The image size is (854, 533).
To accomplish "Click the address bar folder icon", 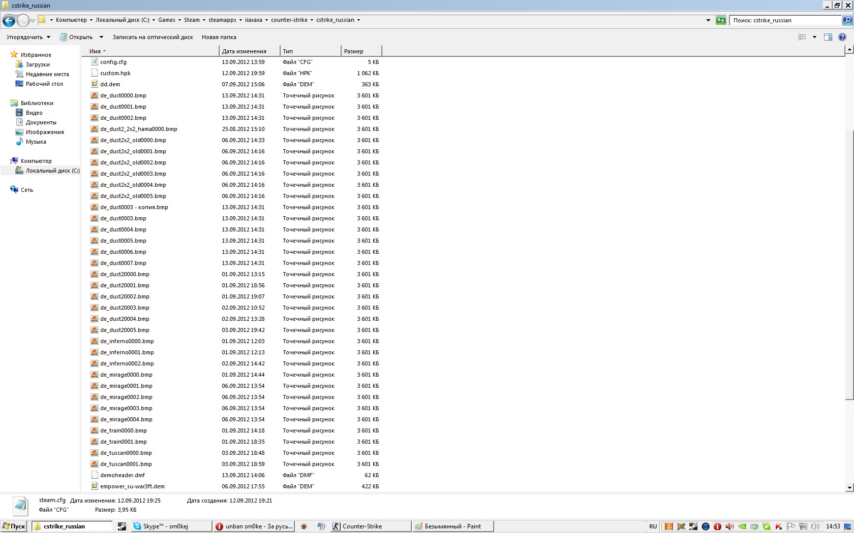I will (x=42, y=20).
